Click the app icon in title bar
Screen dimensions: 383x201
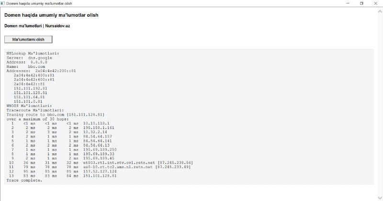click(x=3, y=3)
